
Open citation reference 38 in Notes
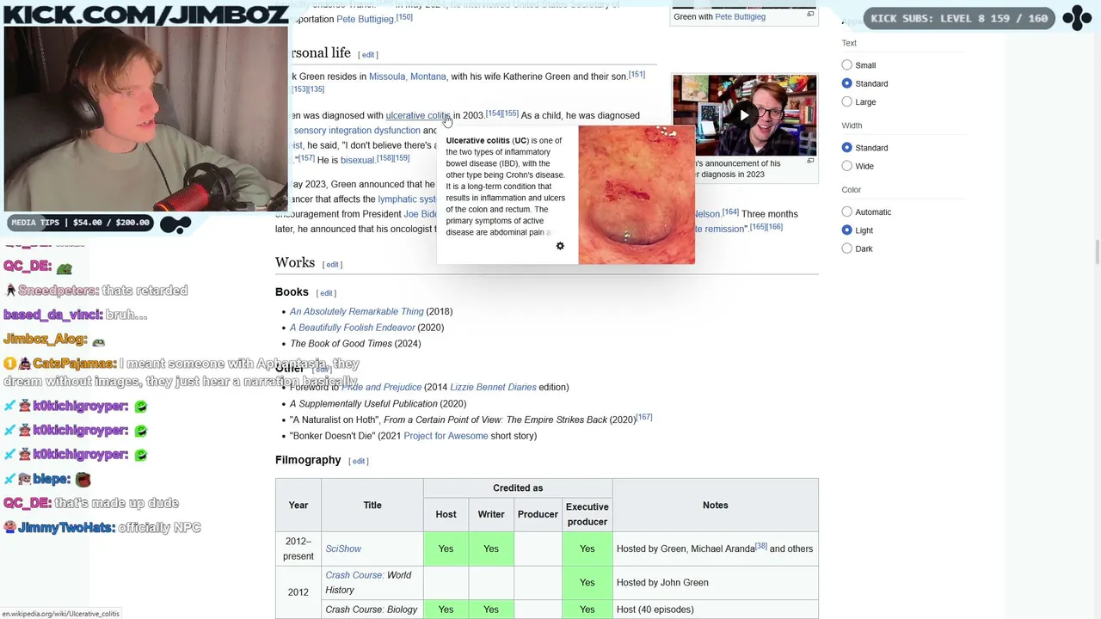click(x=761, y=546)
